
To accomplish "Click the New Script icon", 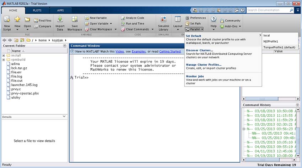I will tap(7, 20).
